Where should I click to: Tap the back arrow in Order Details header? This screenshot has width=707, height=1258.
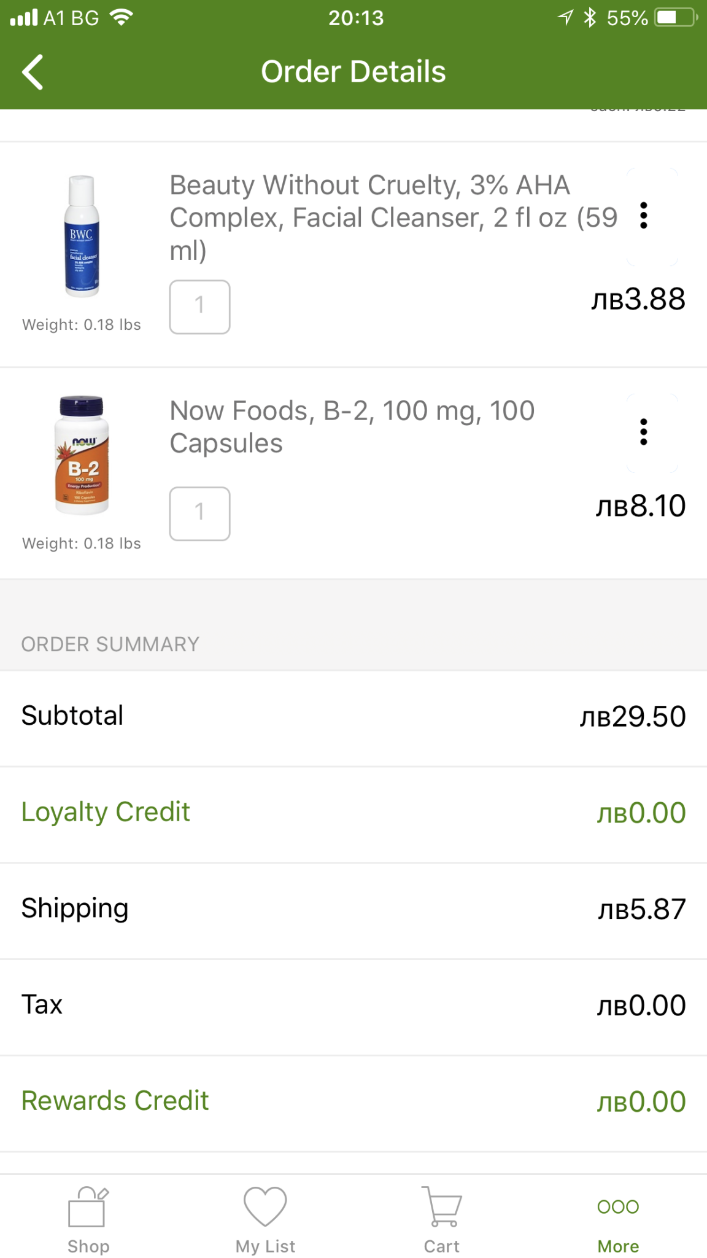pyautogui.click(x=33, y=72)
